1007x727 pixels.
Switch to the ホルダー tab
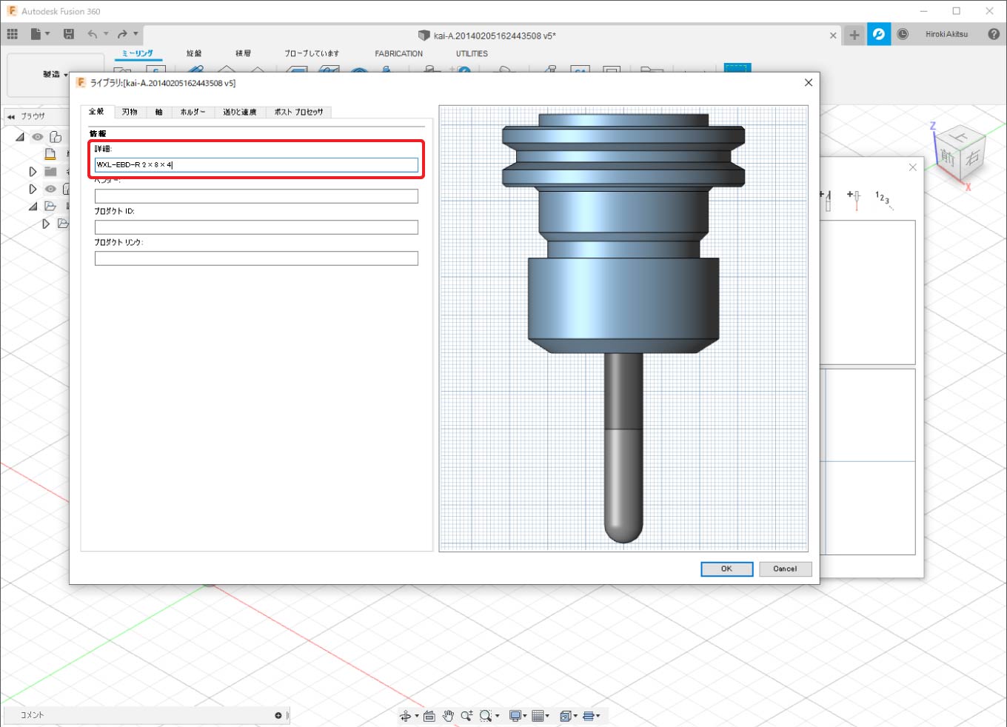click(x=193, y=112)
